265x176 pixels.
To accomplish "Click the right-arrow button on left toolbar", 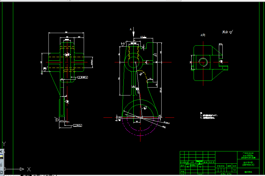I will coord(1,172).
